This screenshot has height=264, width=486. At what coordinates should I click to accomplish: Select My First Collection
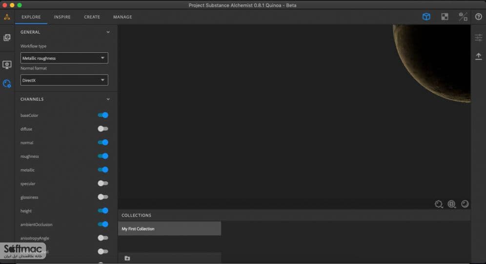169,229
